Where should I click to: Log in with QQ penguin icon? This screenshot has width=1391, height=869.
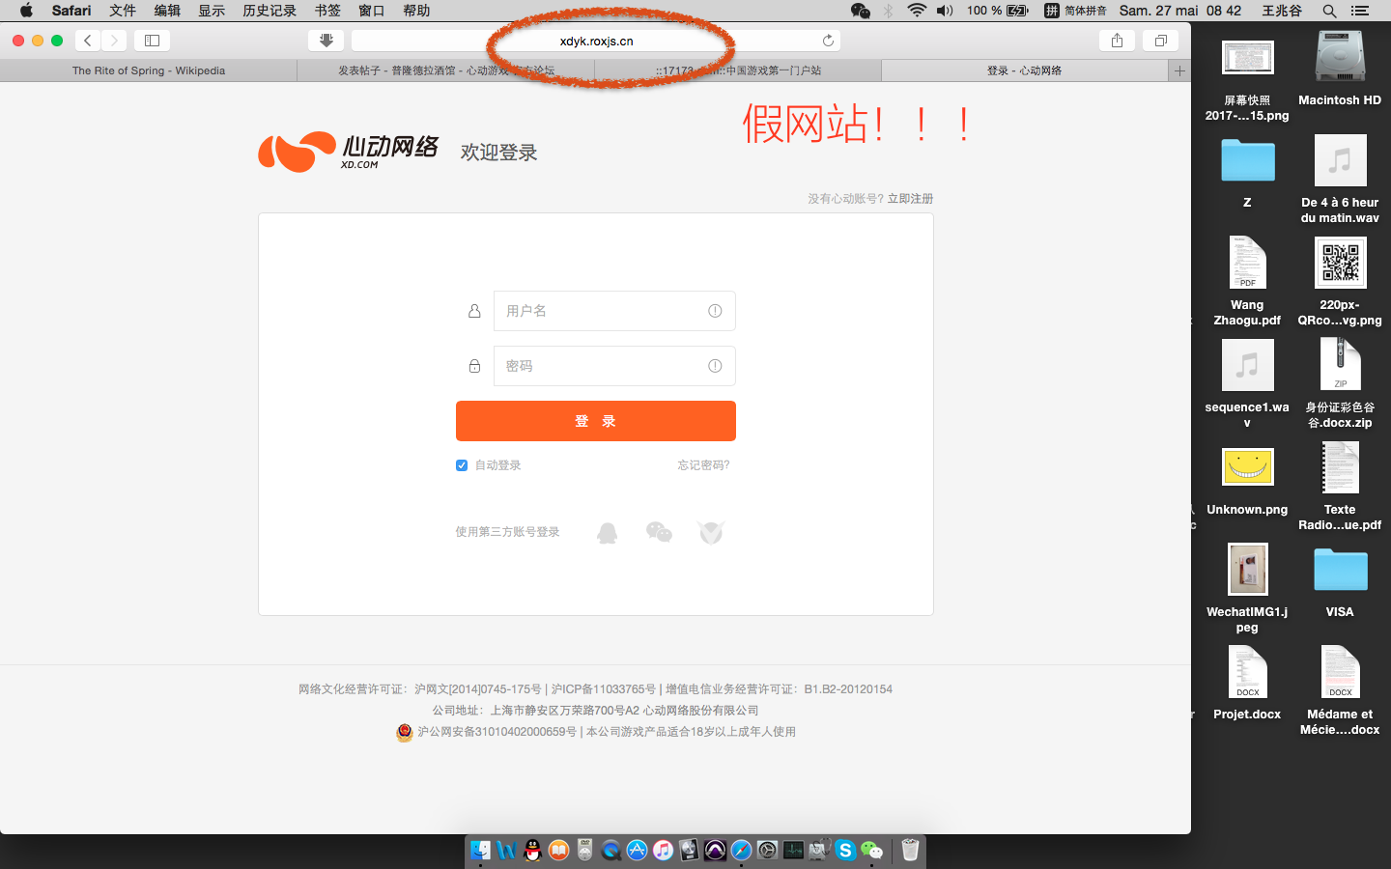tap(607, 533)
